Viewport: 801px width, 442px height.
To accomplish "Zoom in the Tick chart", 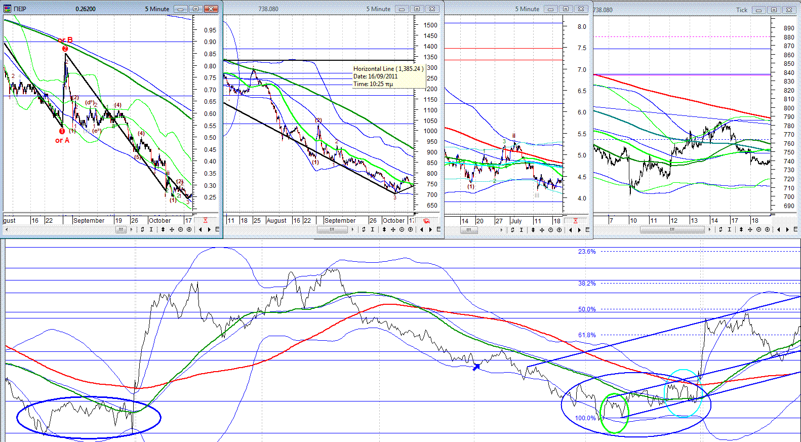I will 767,229.
